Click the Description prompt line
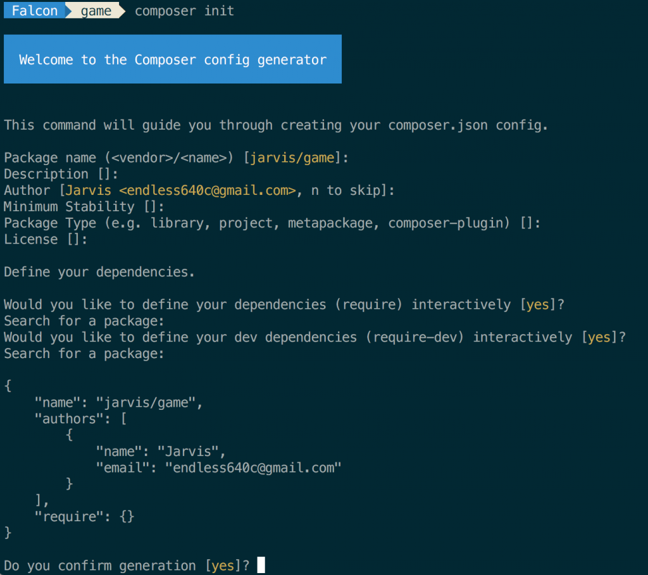Image resolution: width=648 pixels, height=575 pixels. coord(61,175)
